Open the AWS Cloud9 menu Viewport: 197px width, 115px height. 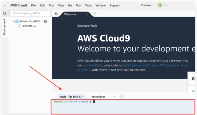pos(19,6)
